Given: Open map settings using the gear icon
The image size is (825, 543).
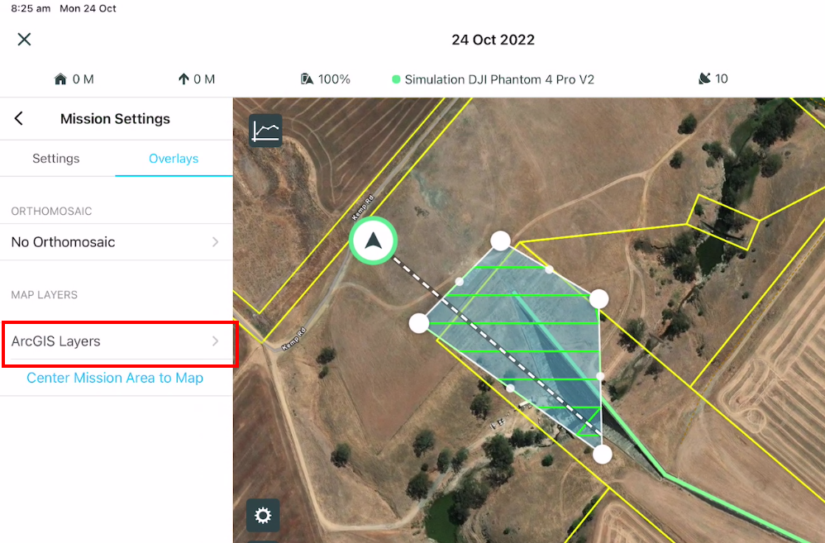Looking at the screenshot, I should [x=263, y=515].
